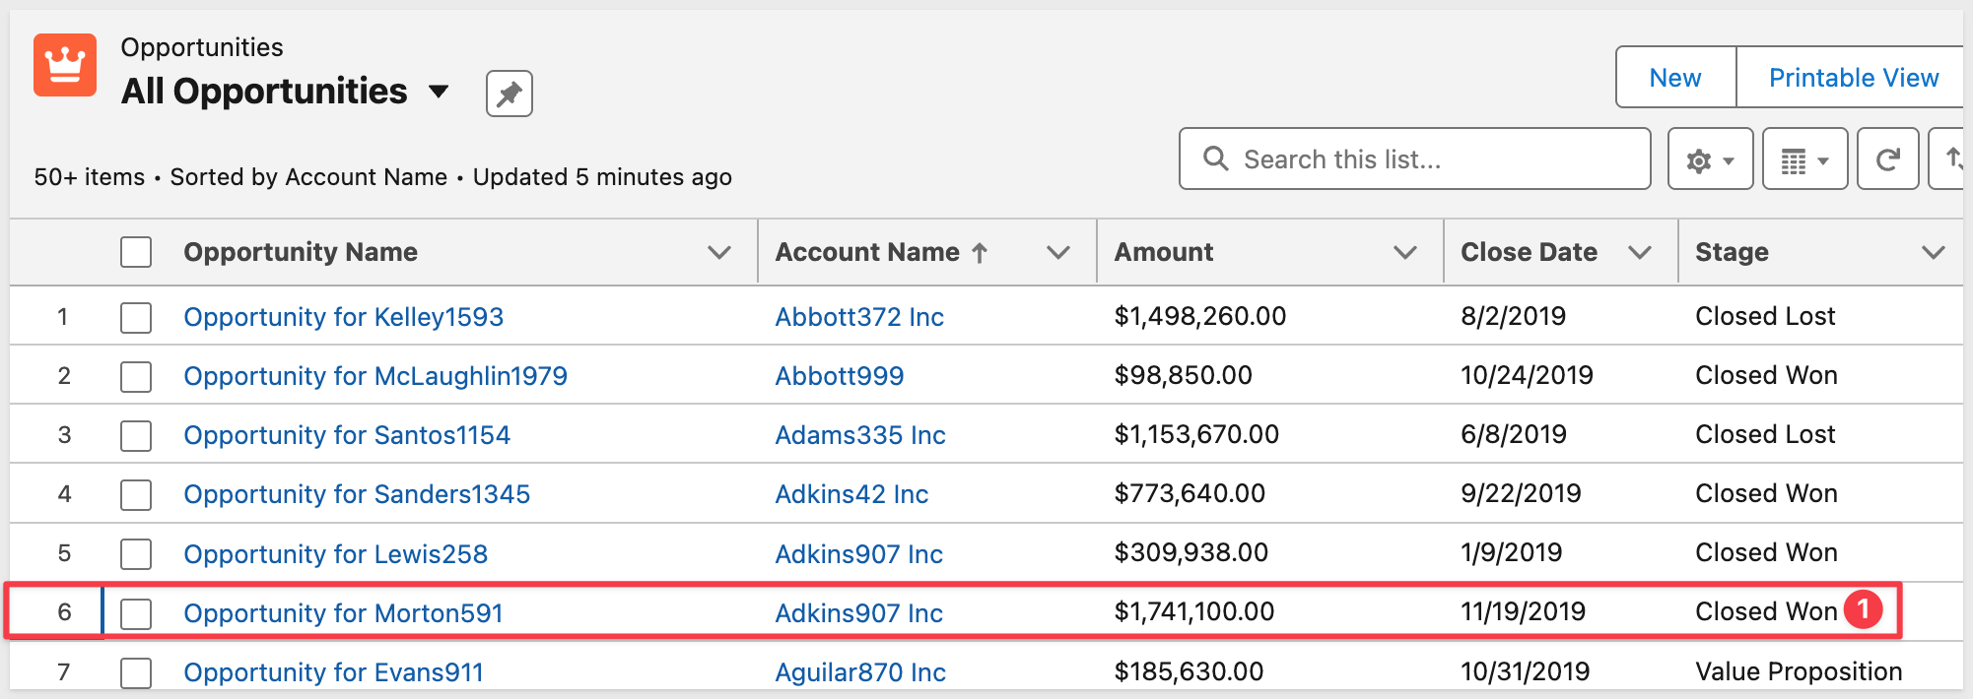Click the orange Opportunities crown icon

pos(65,65)
